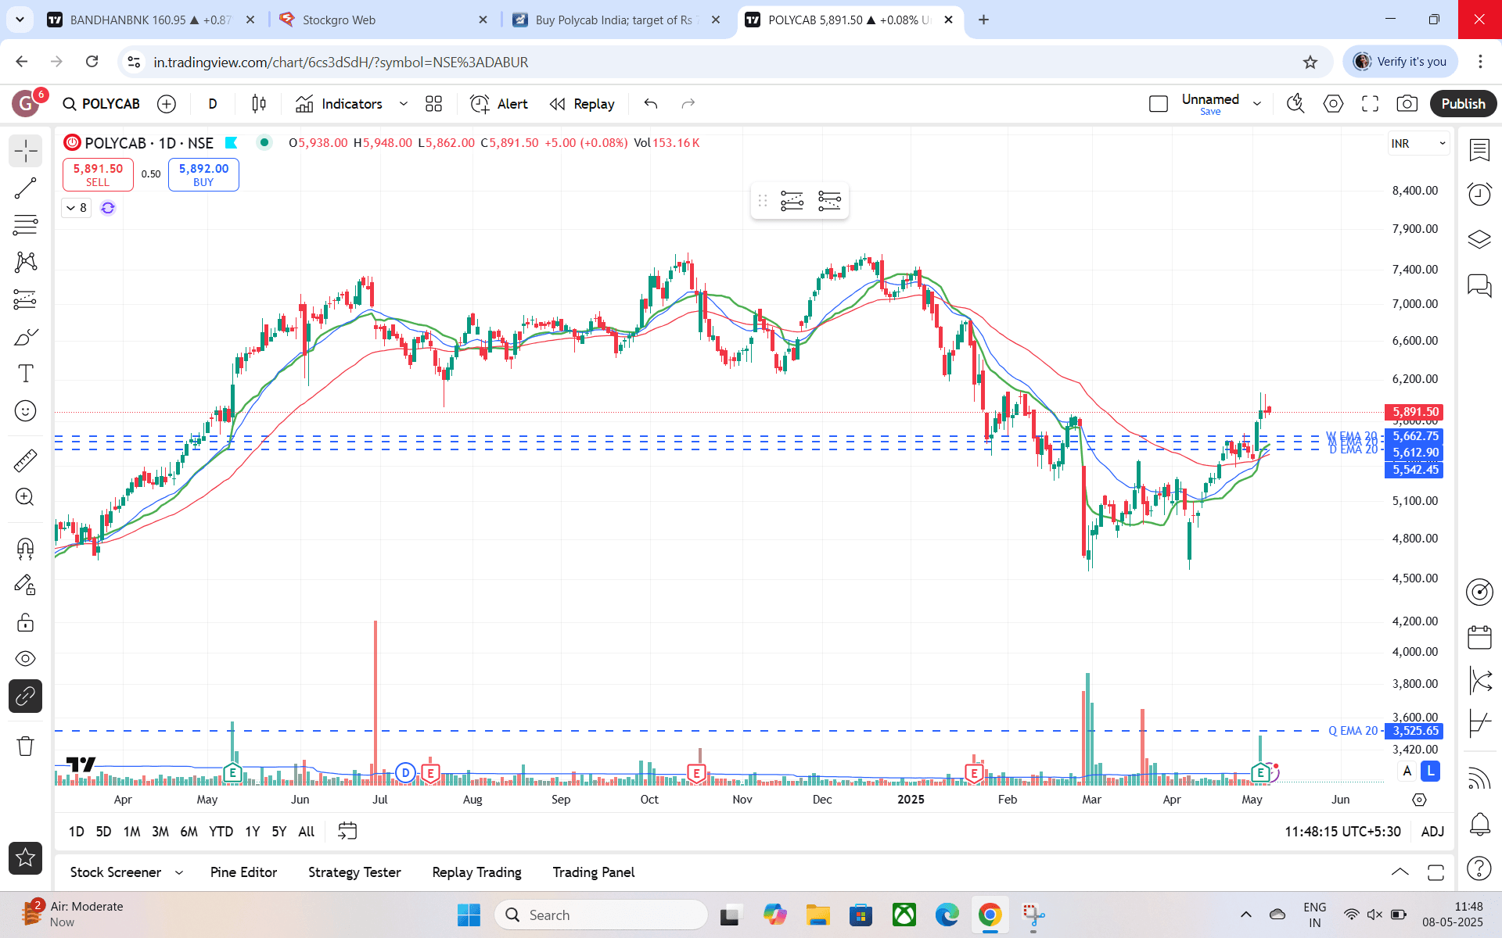Viewport: 1502px width, 938px height.
Task: Select the trend line drawing tool
Action: [x=25, y=188]
